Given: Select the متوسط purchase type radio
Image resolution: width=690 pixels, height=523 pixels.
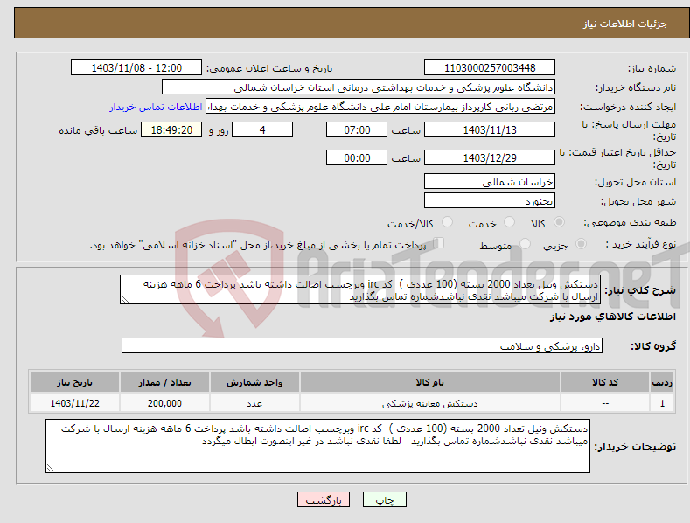Looking at the screenshot, I should pos(525,244).
